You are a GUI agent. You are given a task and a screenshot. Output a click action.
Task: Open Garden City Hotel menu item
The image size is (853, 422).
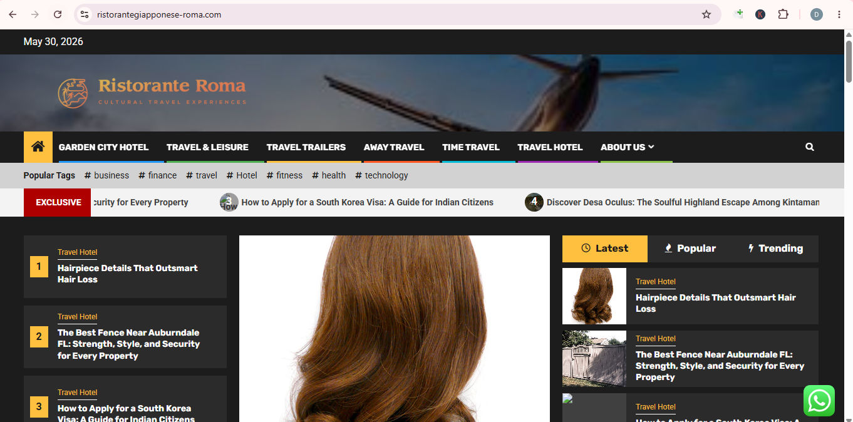pos(103,147)
